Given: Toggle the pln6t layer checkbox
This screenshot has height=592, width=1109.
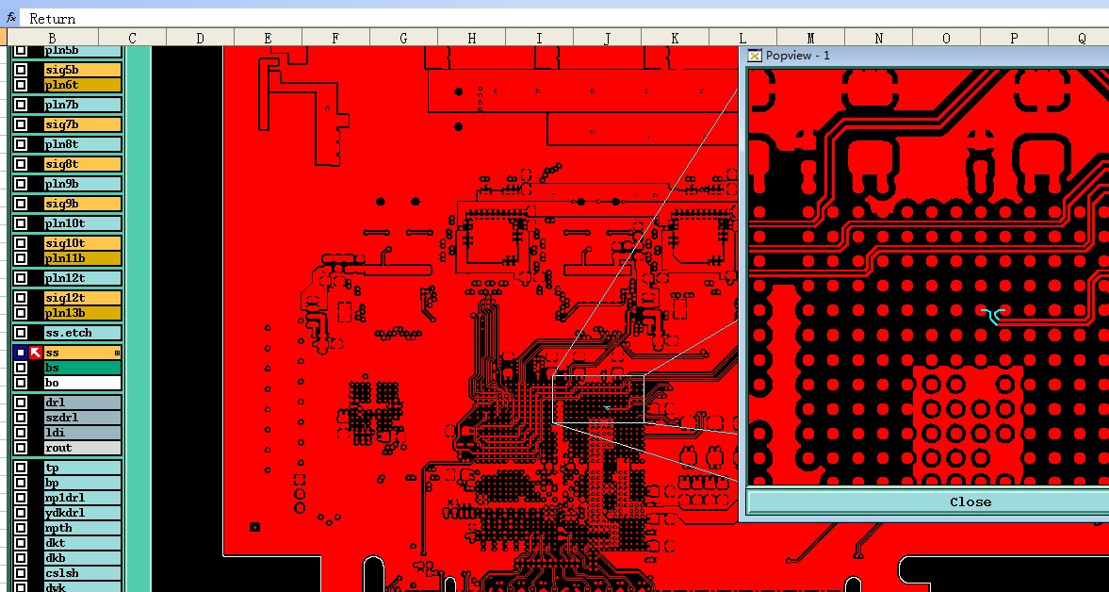Looking at the screenshot, I should 22,85.
